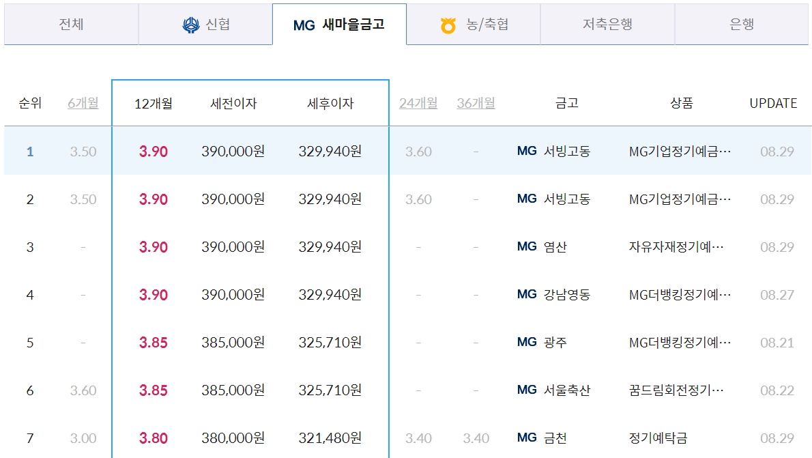Open MG기업정기예금 product in rank 1 row
Viewport: 812px width, 458px height.
680,152
